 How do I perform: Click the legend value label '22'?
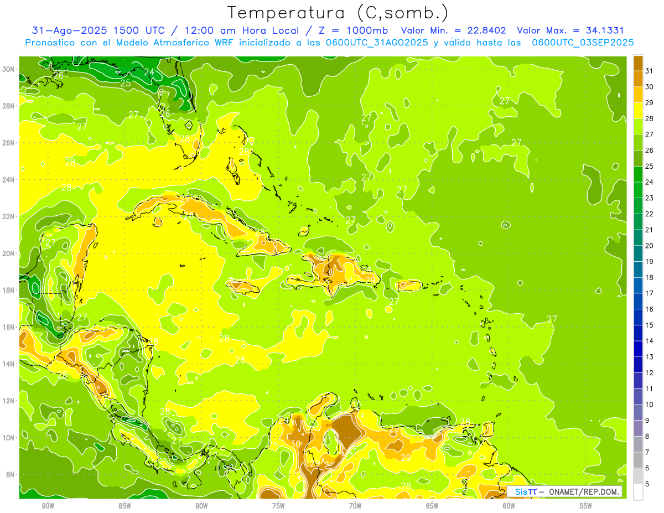[x=649, y=214]
